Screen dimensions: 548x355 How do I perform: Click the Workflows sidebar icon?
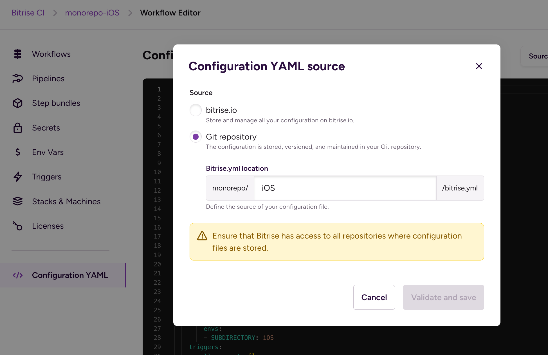coord(18,54)
